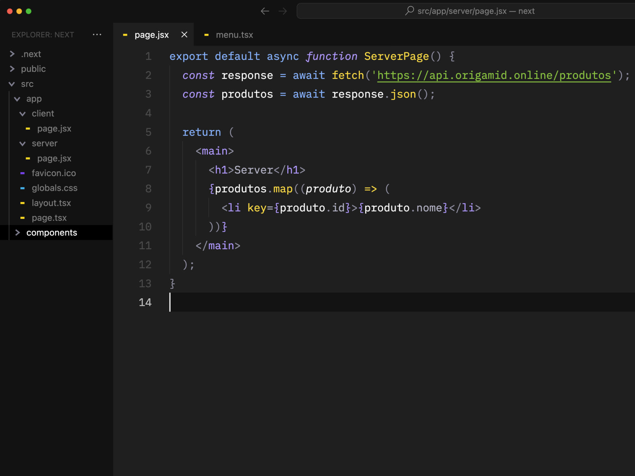Viewport: 635px width, 476px height.
Task: Collapse the src folder chevron
Action: point(12,84)
